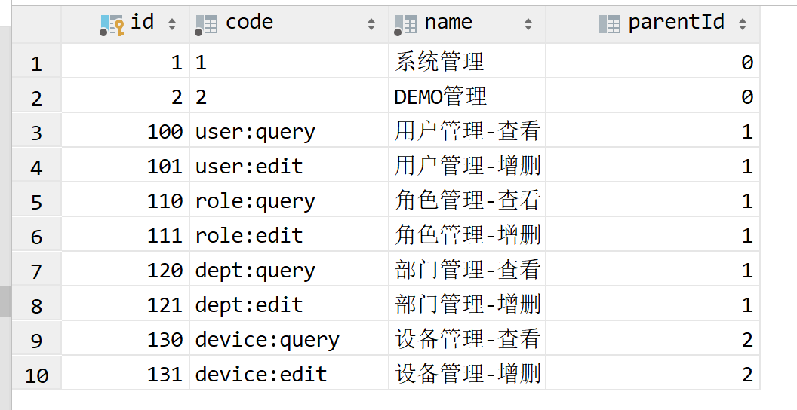Image resolution: width=797 pixels, height=410 pixels.
Task: Click the id cell with value 130
Action: coord(125,339)
